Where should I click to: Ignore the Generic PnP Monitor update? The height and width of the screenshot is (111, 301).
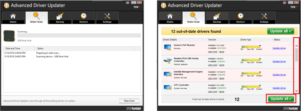coord(222,52)
